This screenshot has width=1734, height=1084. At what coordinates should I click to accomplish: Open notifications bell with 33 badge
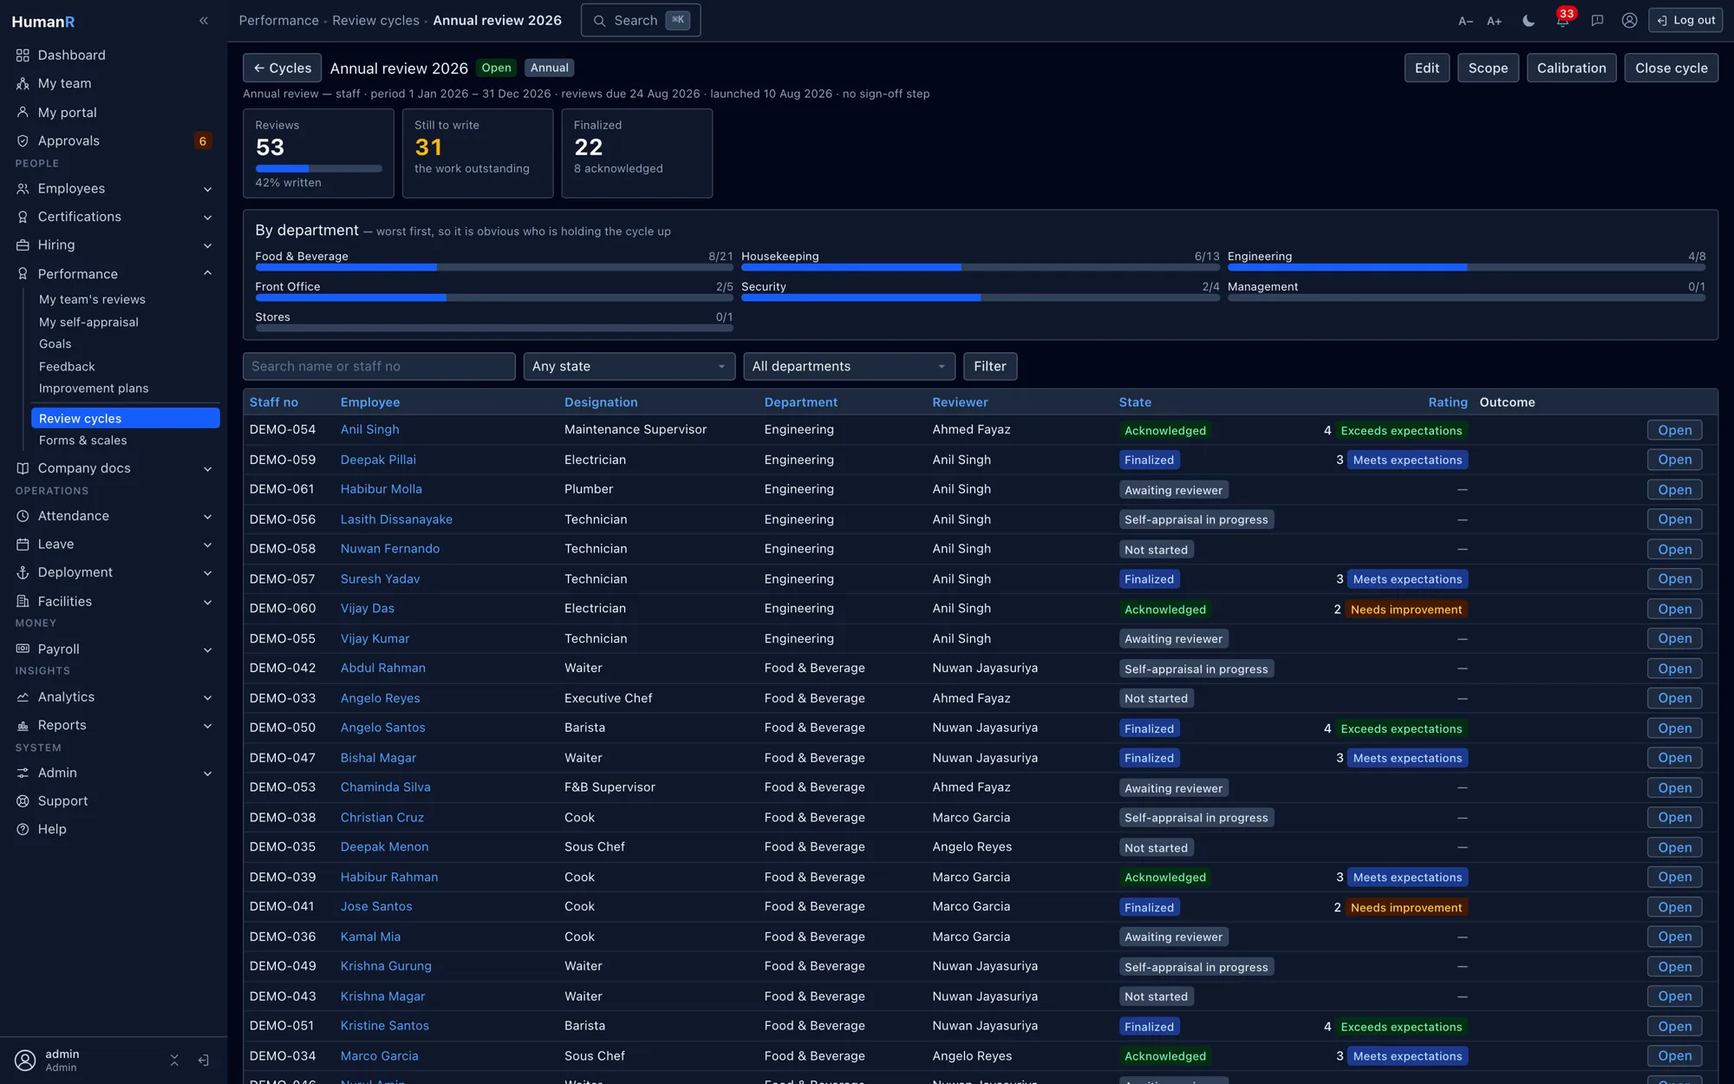[x=1562, y=20]
